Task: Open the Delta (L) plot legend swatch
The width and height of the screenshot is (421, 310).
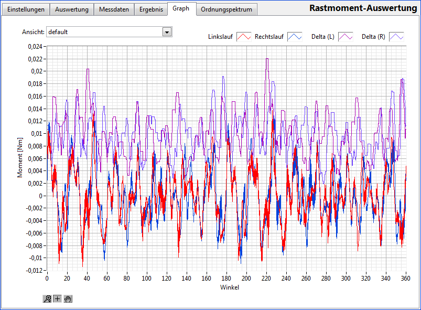Action: coord(346,37)
